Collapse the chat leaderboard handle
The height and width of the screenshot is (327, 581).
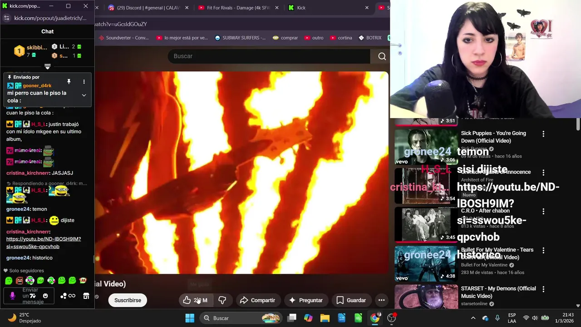click(47, 67)
